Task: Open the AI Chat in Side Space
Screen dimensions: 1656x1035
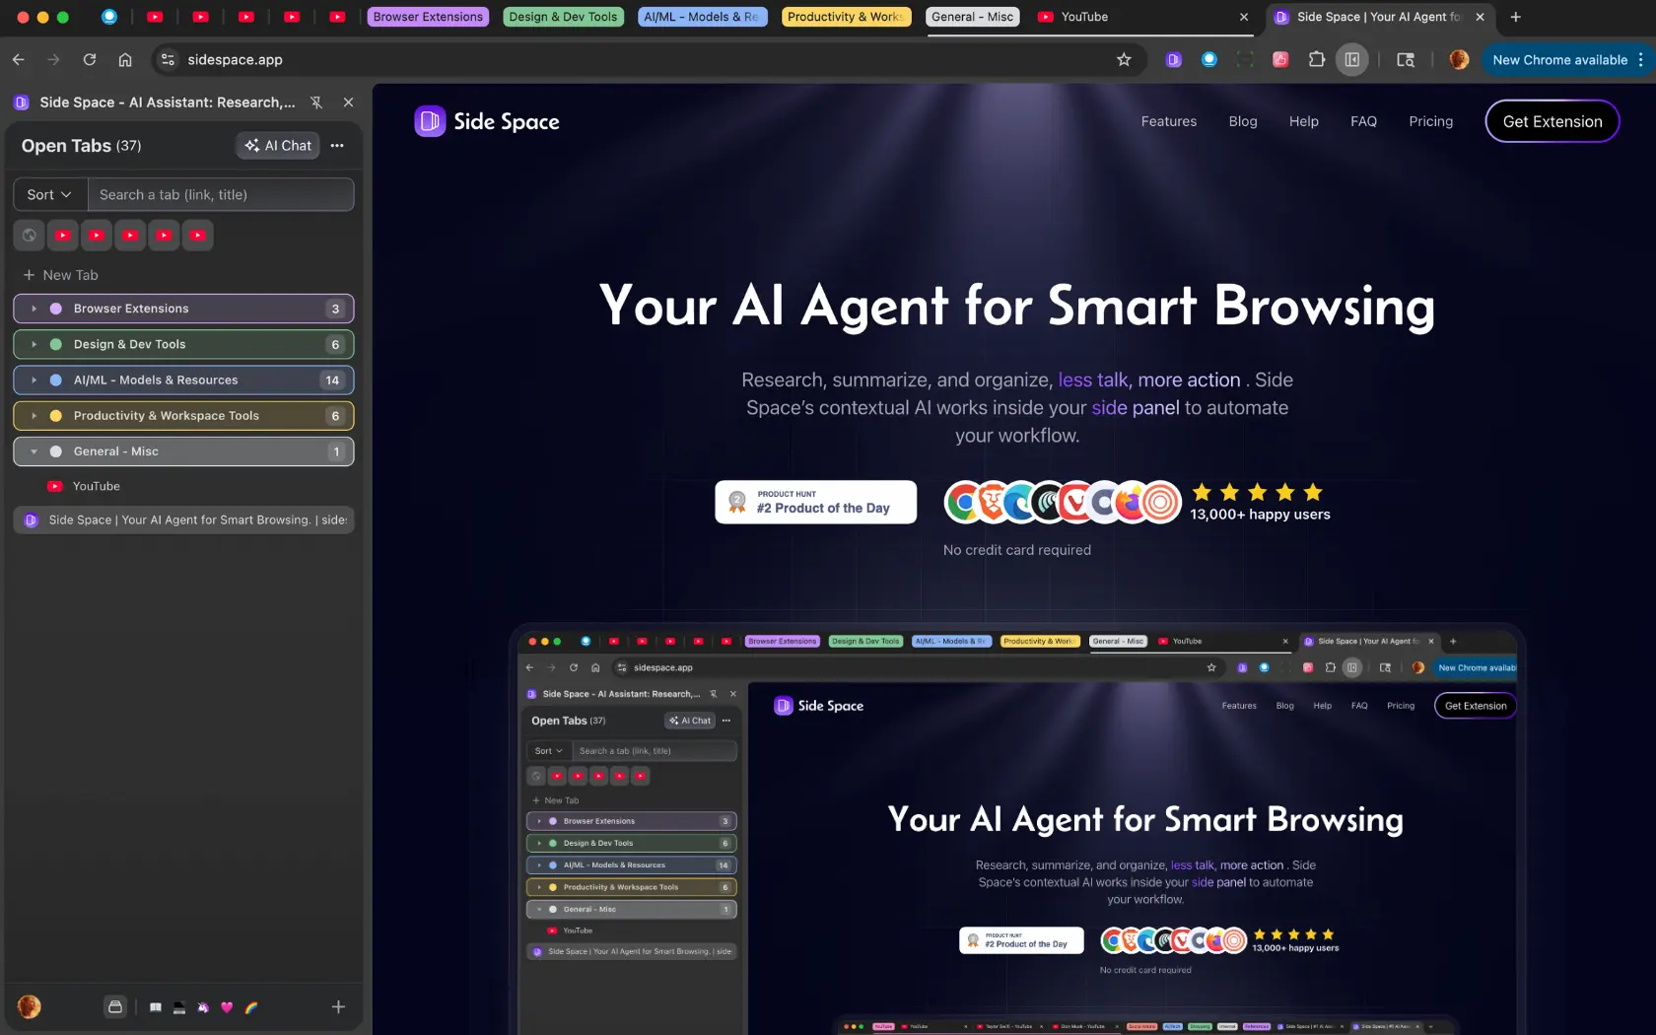Action: (277, 145)
